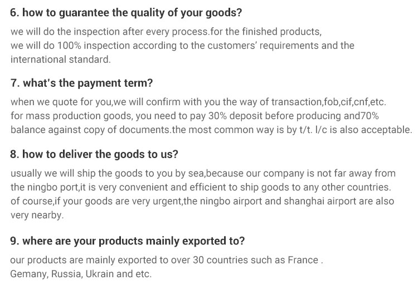The width and height of the screenshot is (418, 285).
Task: Click the line "Gemany, Russia, Ukrain and etc."
Action: tap(81, 274)
